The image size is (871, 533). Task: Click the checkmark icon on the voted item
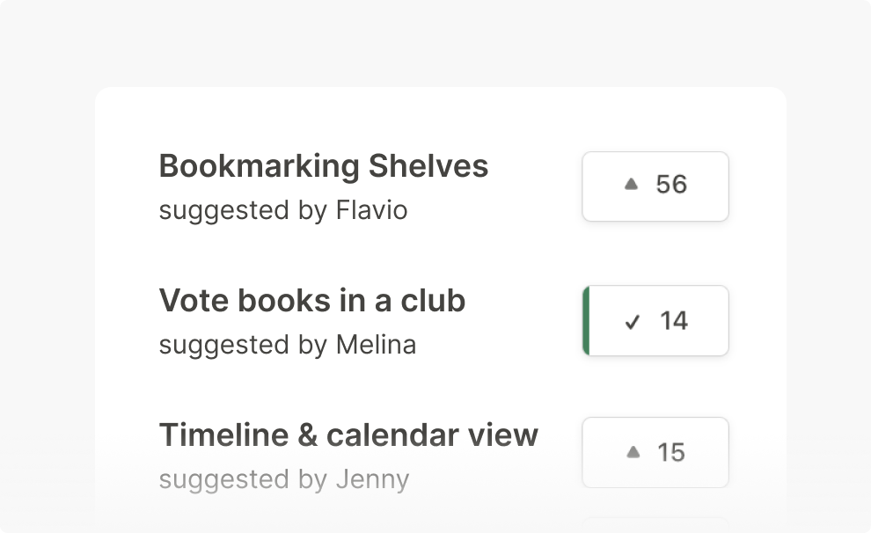[632, 322]
